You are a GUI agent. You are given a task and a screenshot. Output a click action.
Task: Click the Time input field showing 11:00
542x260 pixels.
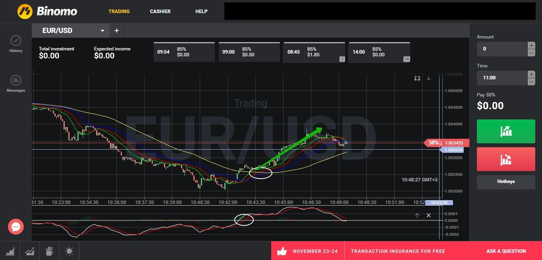coord(502,78)
